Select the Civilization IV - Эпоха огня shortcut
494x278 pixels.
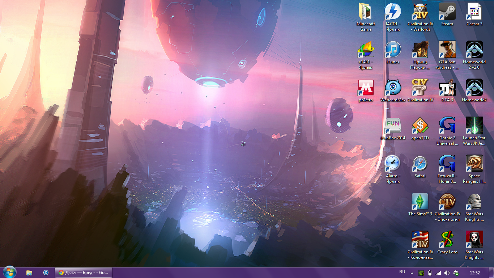447,207
